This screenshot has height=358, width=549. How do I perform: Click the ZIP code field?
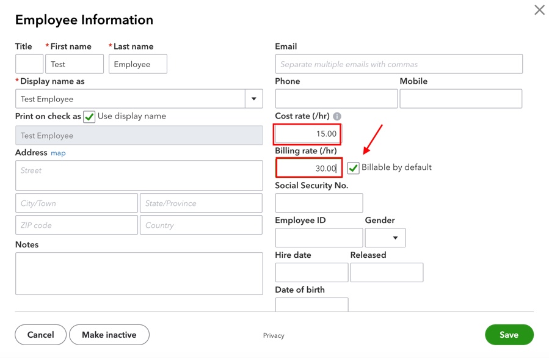(x=76, y=225)
